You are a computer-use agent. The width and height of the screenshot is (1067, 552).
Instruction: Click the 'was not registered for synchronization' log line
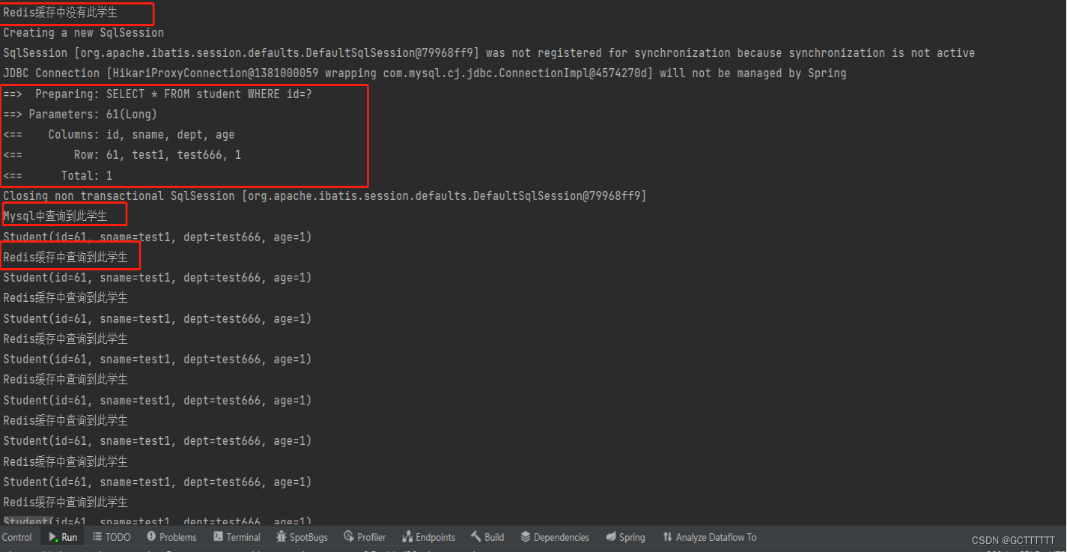489,53
